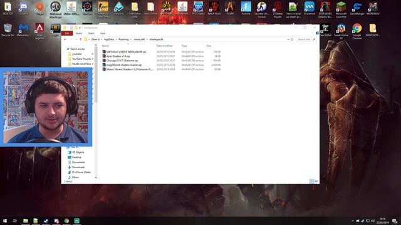Select the first BSL Shaders zip file

click(126, 52)
